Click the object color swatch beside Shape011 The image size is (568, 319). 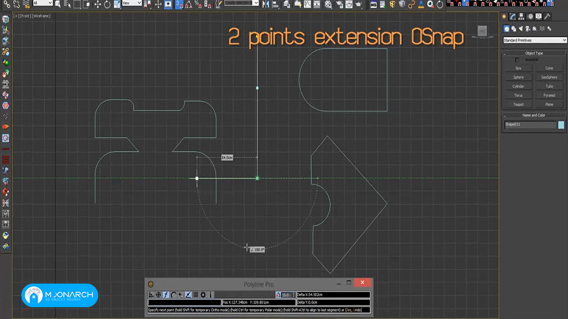tap(561, 125)
